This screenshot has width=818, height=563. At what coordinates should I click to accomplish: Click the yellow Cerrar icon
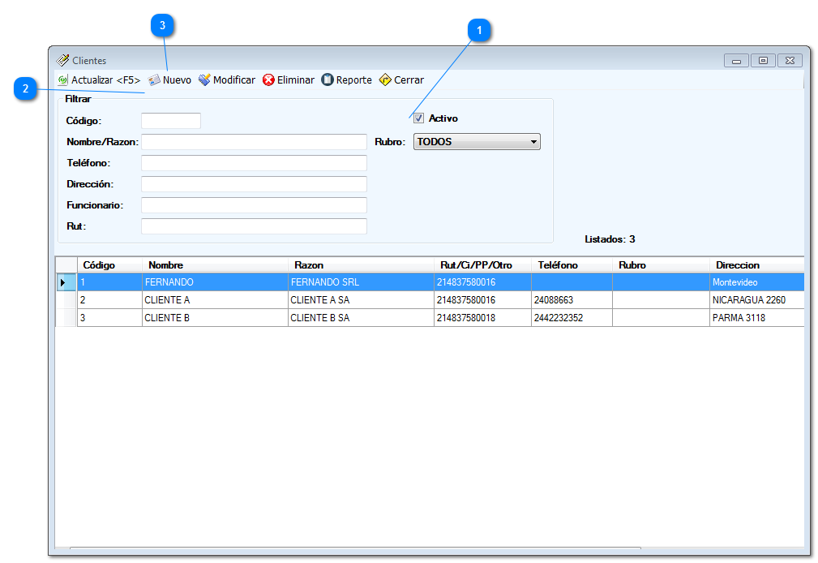[385, 80]
